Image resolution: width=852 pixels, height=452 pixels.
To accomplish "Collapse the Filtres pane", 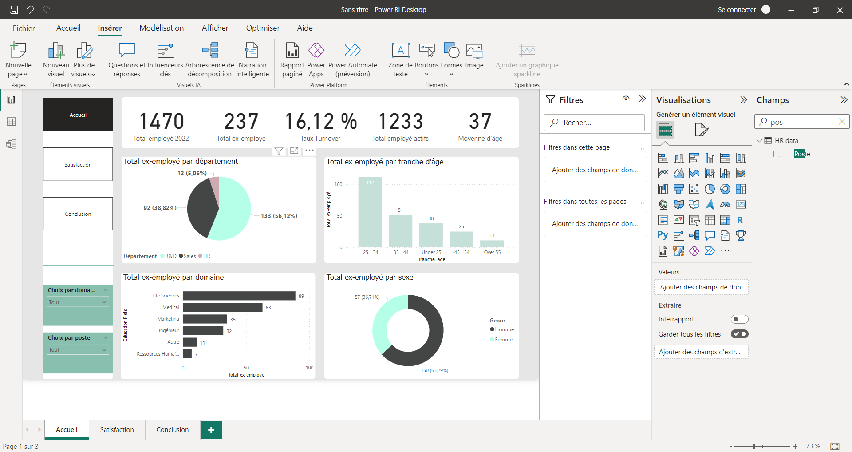I will [x=643, y=99].
